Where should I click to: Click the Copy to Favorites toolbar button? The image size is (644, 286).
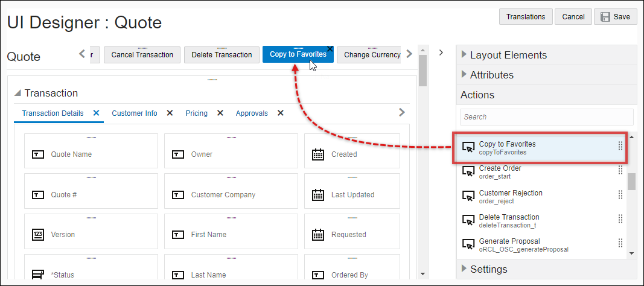click(298, 54)
